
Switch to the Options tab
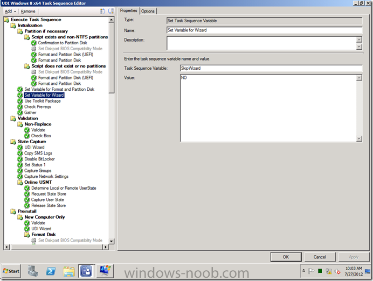[148, 11]
